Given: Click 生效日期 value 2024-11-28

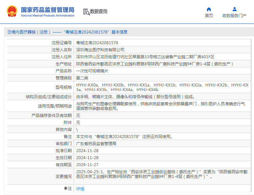Looking at the screenshot, I should point(87,158).
